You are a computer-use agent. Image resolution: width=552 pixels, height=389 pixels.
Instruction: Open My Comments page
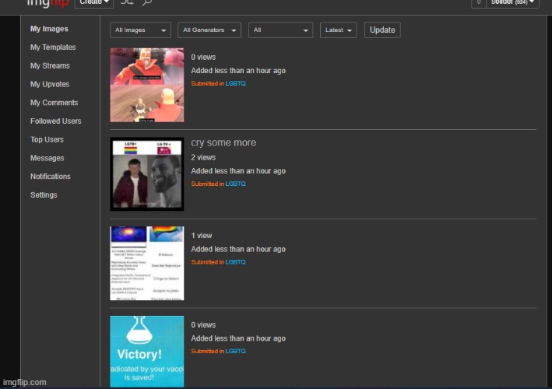coord(54,103)
